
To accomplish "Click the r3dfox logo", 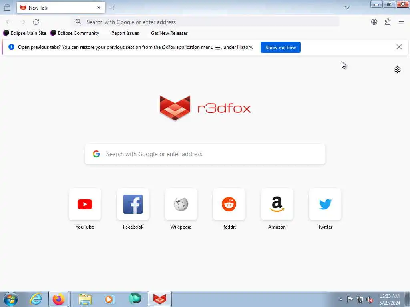I will tap(205, 108).
